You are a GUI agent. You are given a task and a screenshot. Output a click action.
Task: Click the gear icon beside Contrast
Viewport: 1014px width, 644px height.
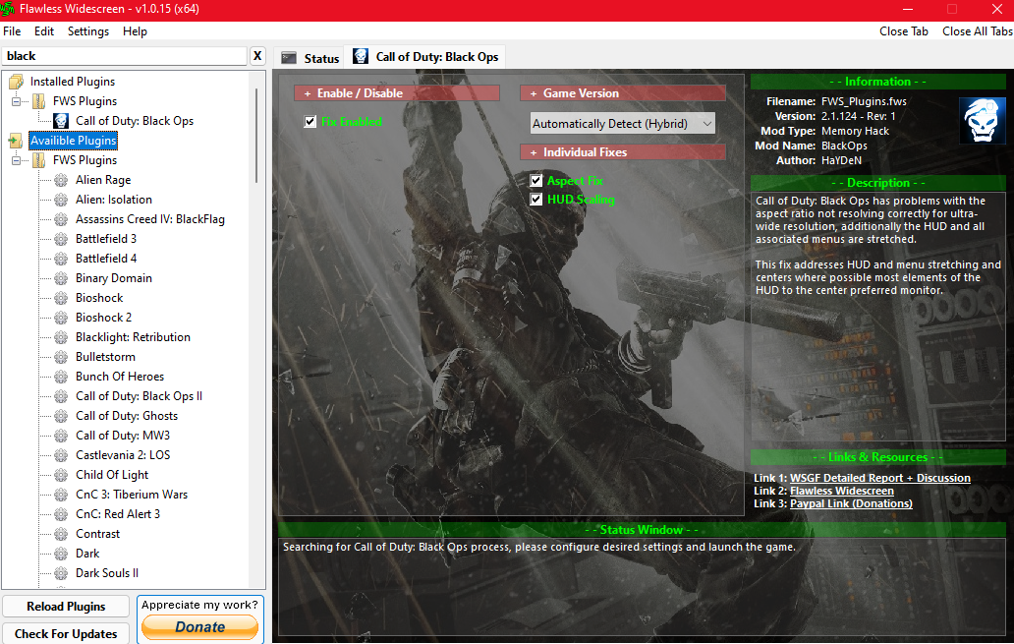(62, 534)
